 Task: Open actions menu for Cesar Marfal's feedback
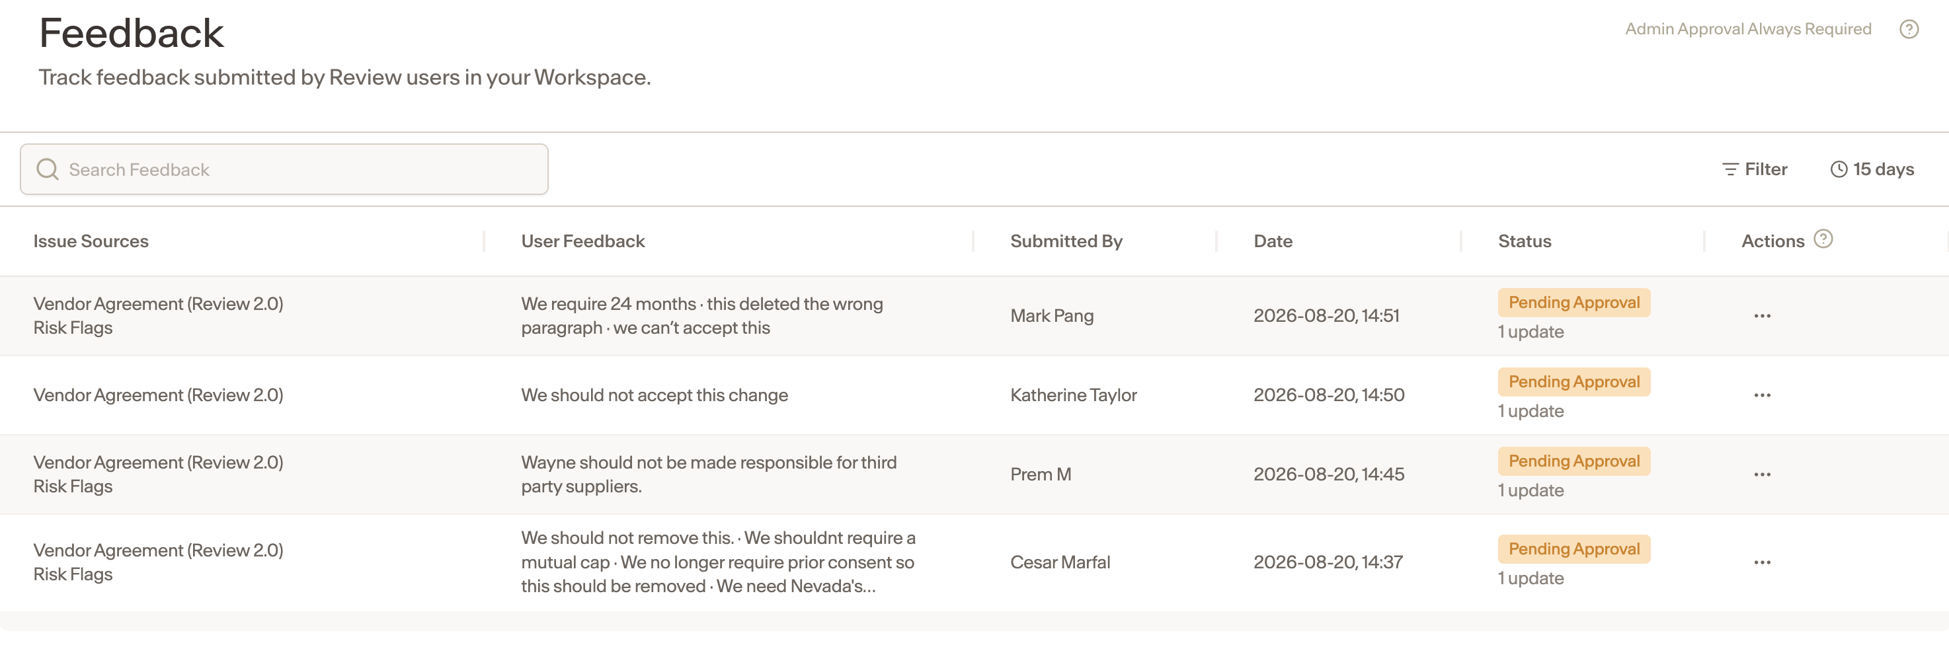[x=1762, y=562]
